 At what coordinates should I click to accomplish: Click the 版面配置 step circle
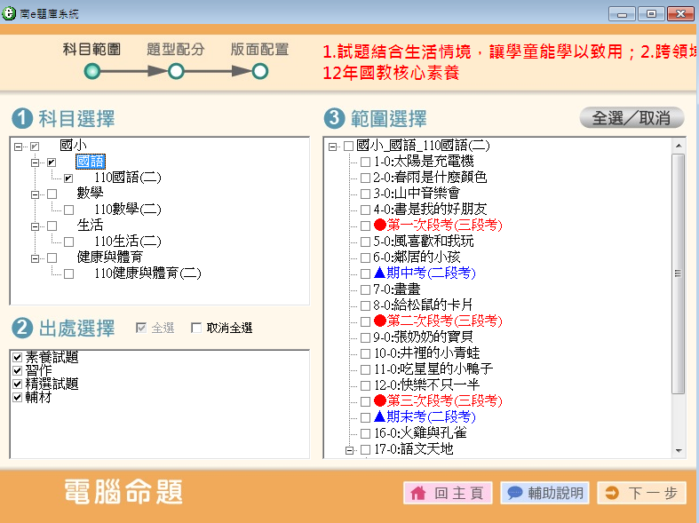(260, 71)
